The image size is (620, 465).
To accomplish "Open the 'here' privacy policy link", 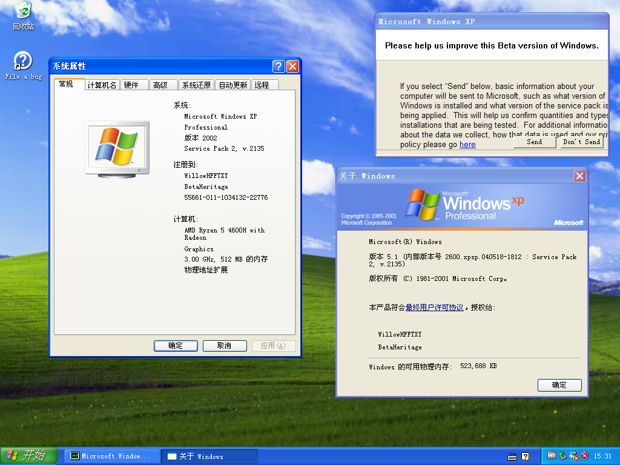I will point(467,145).
